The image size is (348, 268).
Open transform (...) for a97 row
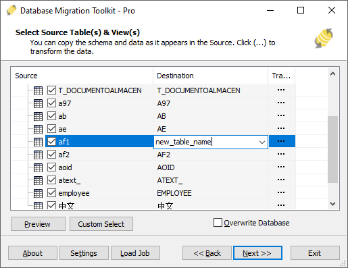(281, 103)
